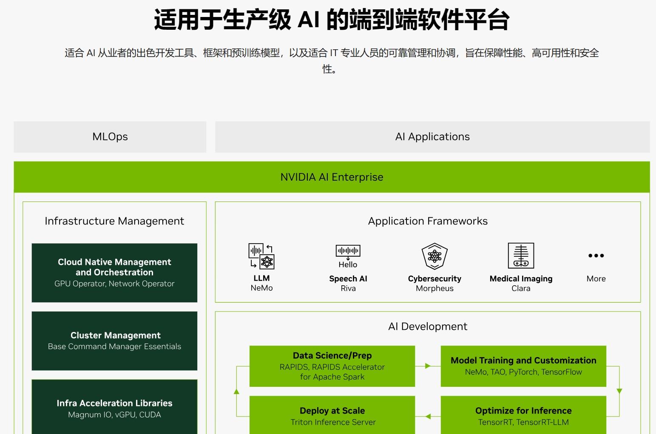
Task: Click the 'Morpheus' product name
Action: (434, 289)
